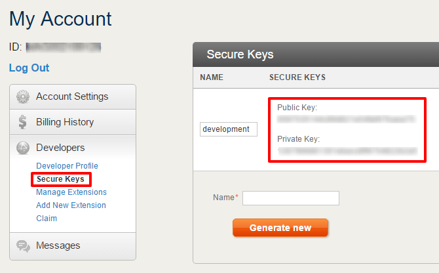Collapse the Developers menu section
439x273 pixels.
click(x=60, y=148)
